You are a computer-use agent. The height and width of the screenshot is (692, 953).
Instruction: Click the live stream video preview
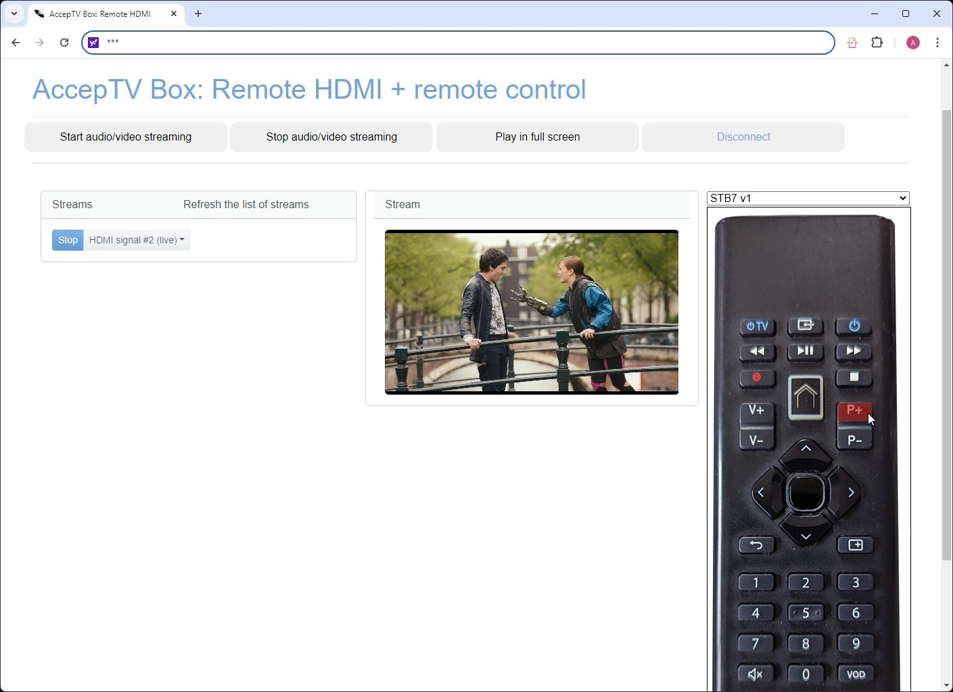tap(532, 312)
